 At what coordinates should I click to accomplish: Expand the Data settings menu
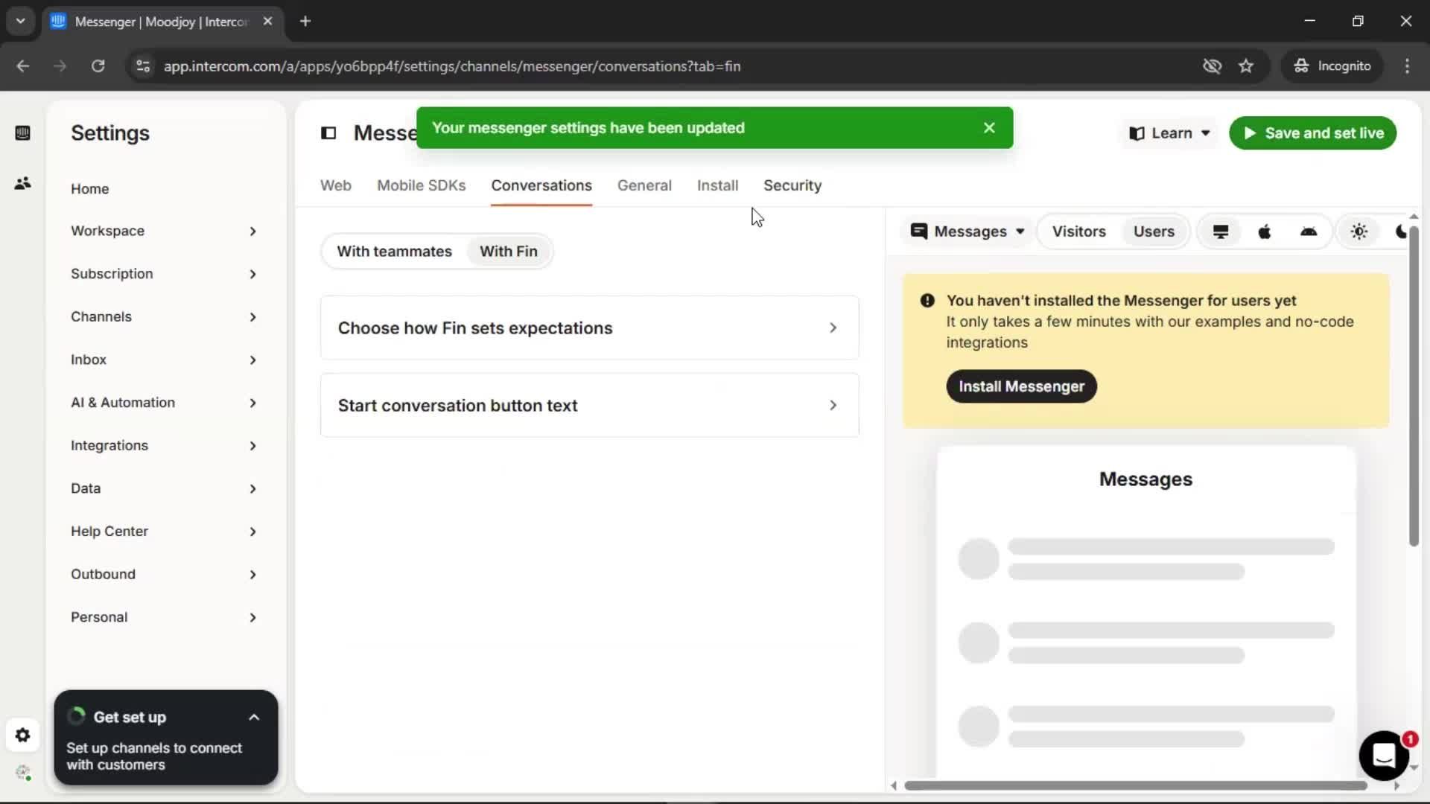click(x=164, y=489)
